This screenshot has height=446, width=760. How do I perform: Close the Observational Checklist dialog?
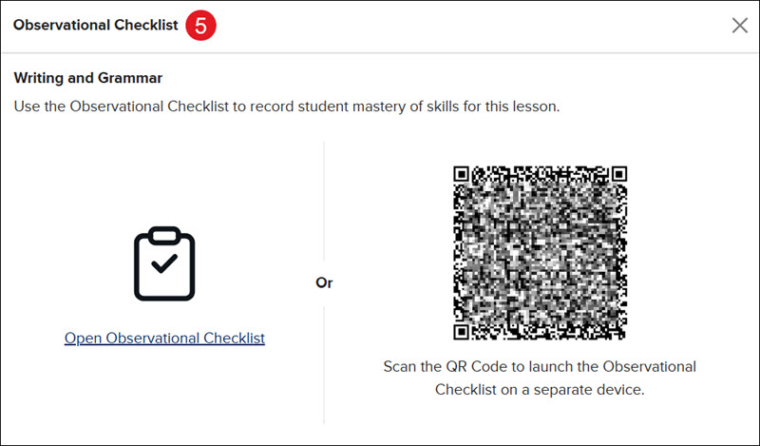click(740, 26)
